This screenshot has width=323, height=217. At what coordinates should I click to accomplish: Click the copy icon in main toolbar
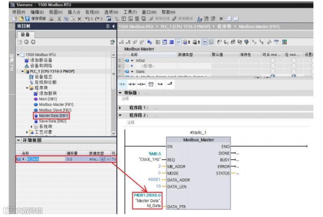[x=66, y=19]
